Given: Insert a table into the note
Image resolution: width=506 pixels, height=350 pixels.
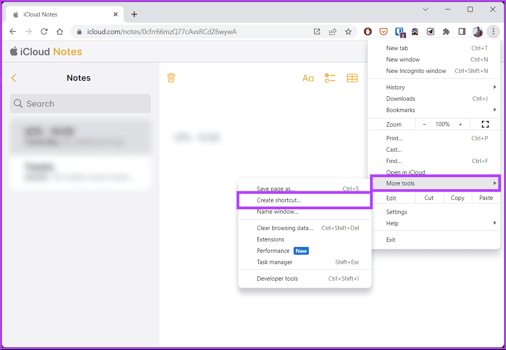Looking at the screenshot, I should tap(352, 78).
